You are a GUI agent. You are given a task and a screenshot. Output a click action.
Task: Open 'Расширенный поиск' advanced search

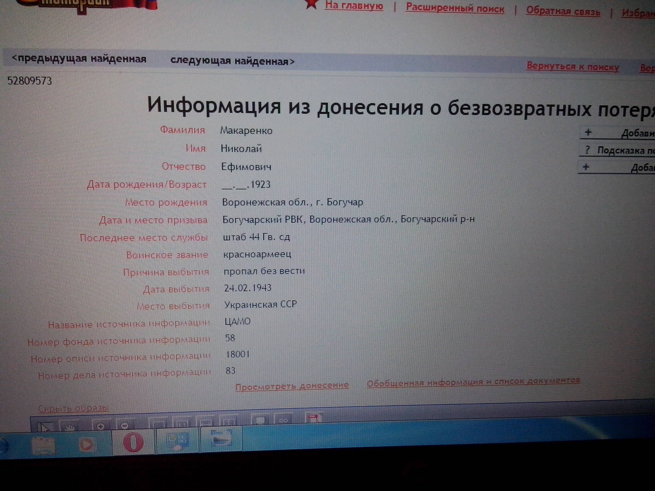click(x=455, y=8)
